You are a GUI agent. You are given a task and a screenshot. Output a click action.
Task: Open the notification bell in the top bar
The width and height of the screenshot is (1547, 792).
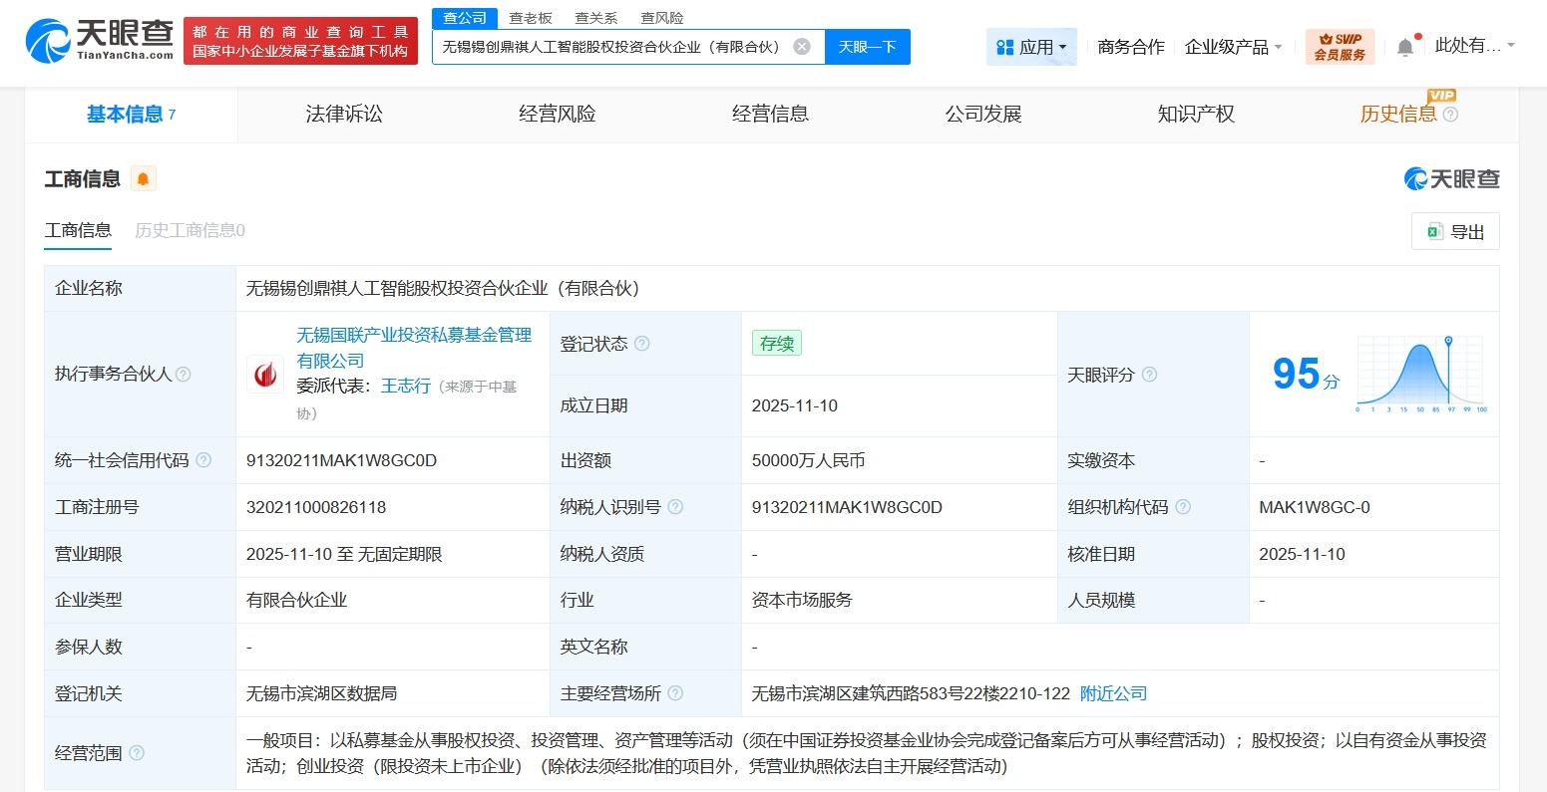click(1406, 44)
